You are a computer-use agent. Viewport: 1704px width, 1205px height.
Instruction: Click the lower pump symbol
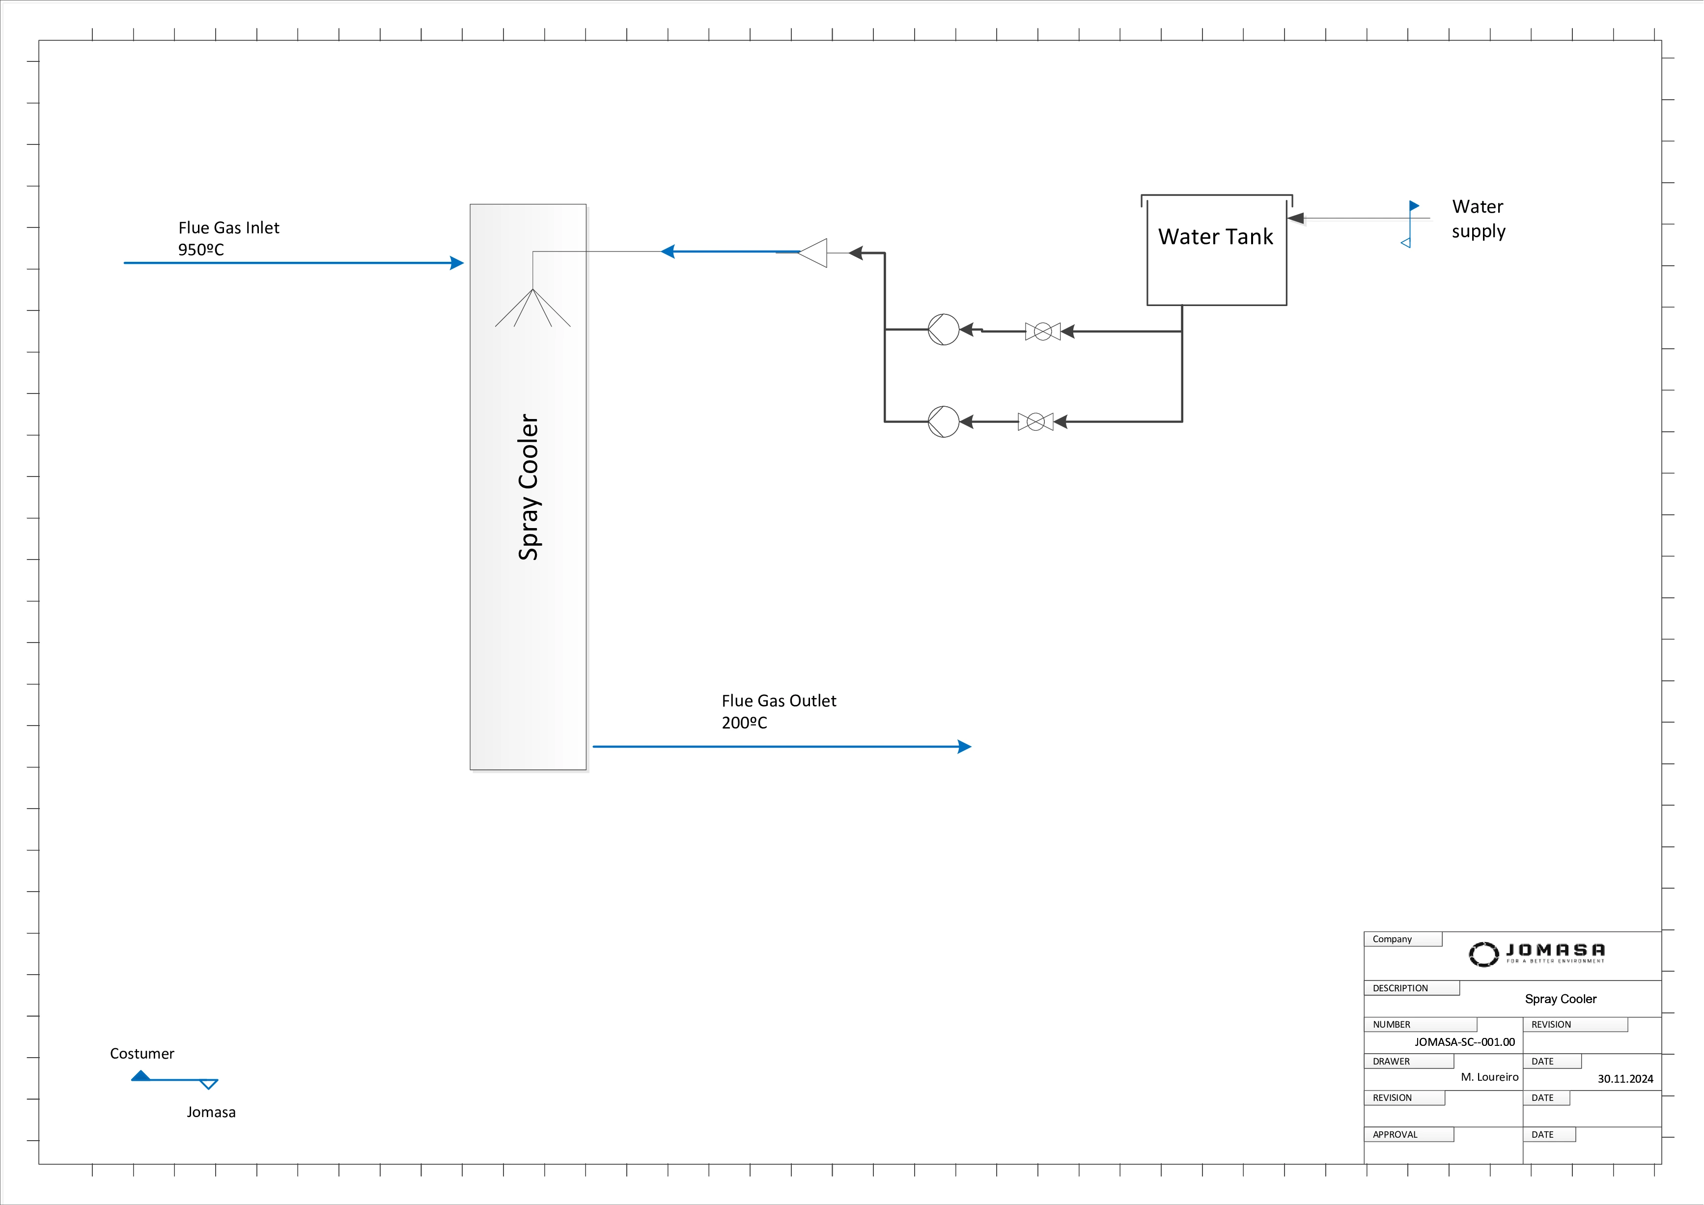point(943,421)
